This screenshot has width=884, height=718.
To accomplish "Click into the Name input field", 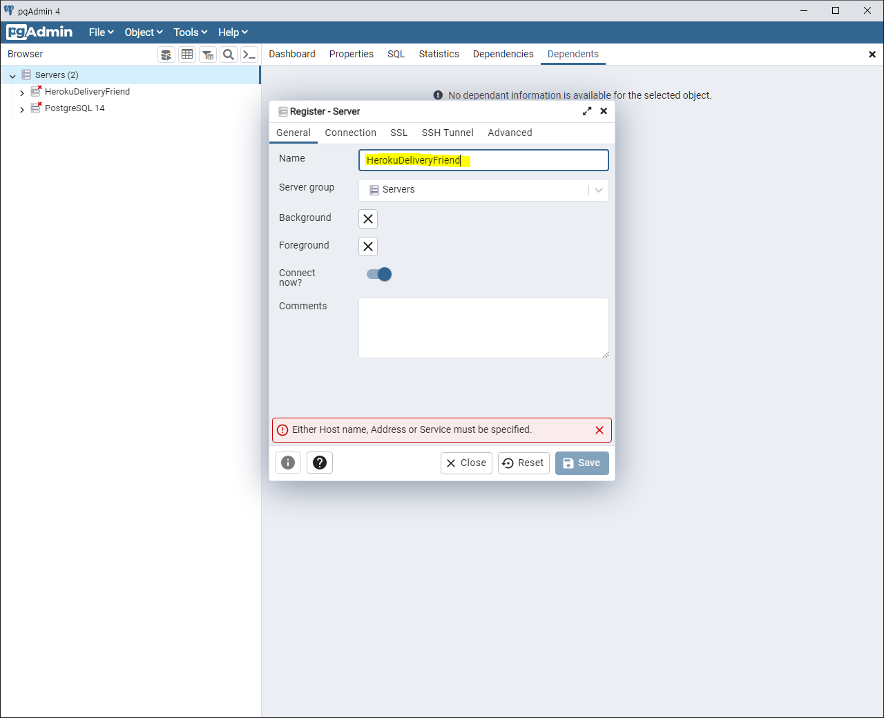I will (x=483, y=160).
